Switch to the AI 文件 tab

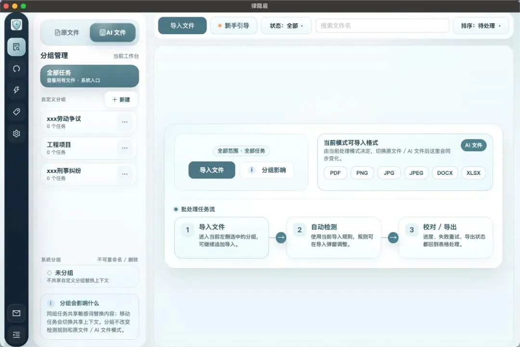click(113, 33)
